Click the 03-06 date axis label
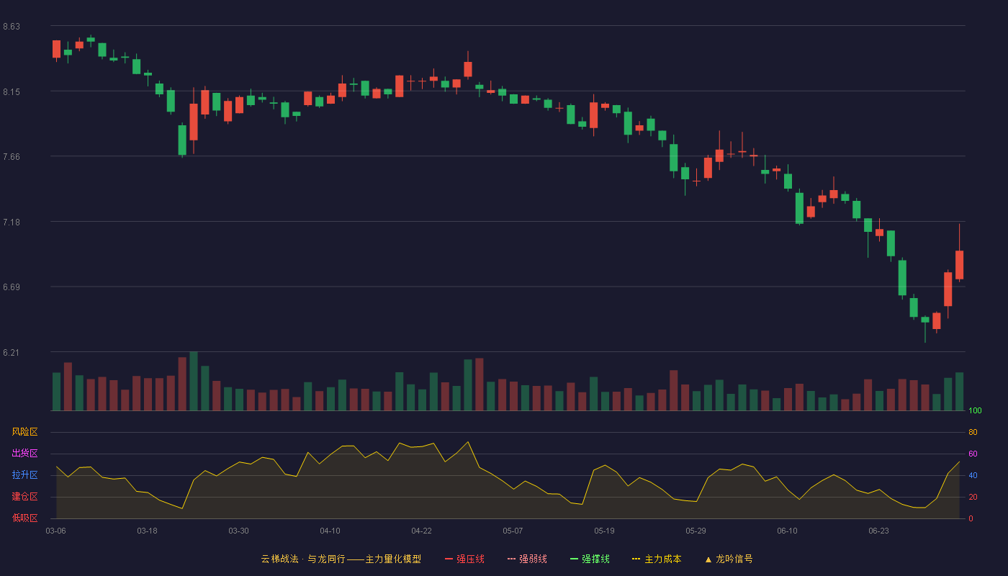 click(x=56, y=531)
